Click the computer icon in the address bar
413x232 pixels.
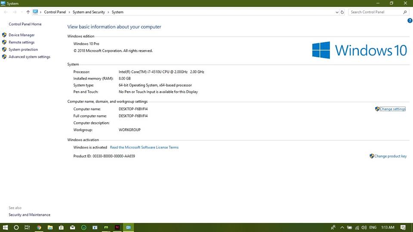pyautogui.click(x=35, y=12)
